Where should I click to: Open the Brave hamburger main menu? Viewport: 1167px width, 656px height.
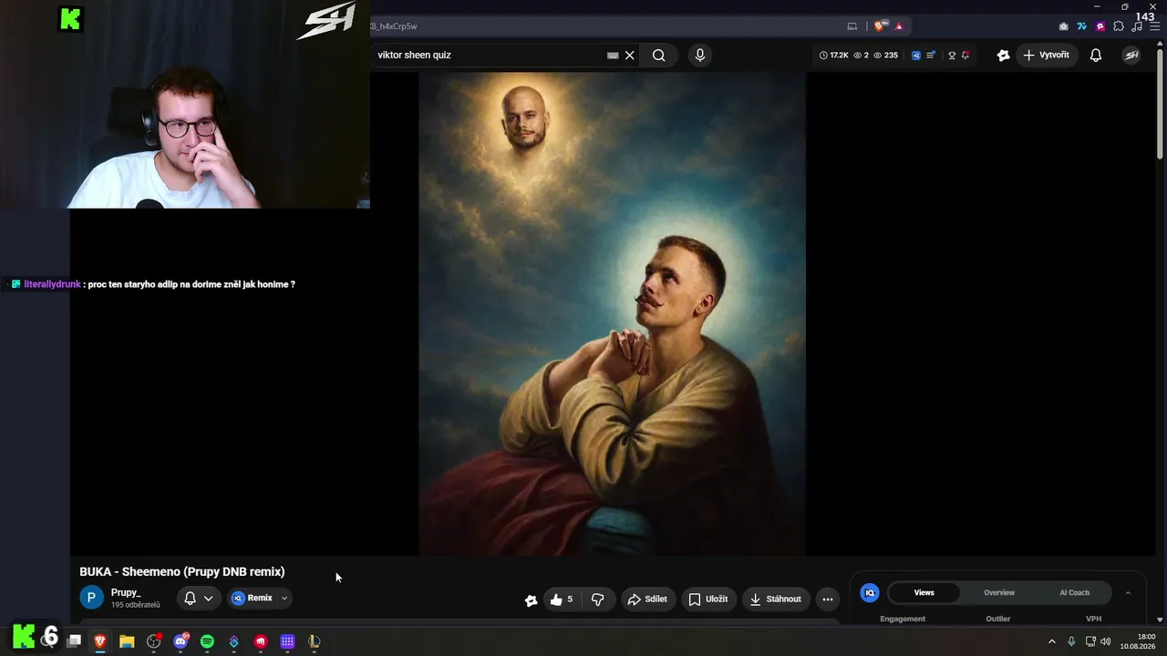click(x=1154, y=26)
